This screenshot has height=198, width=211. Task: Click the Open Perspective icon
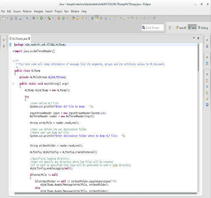point(170,28)
